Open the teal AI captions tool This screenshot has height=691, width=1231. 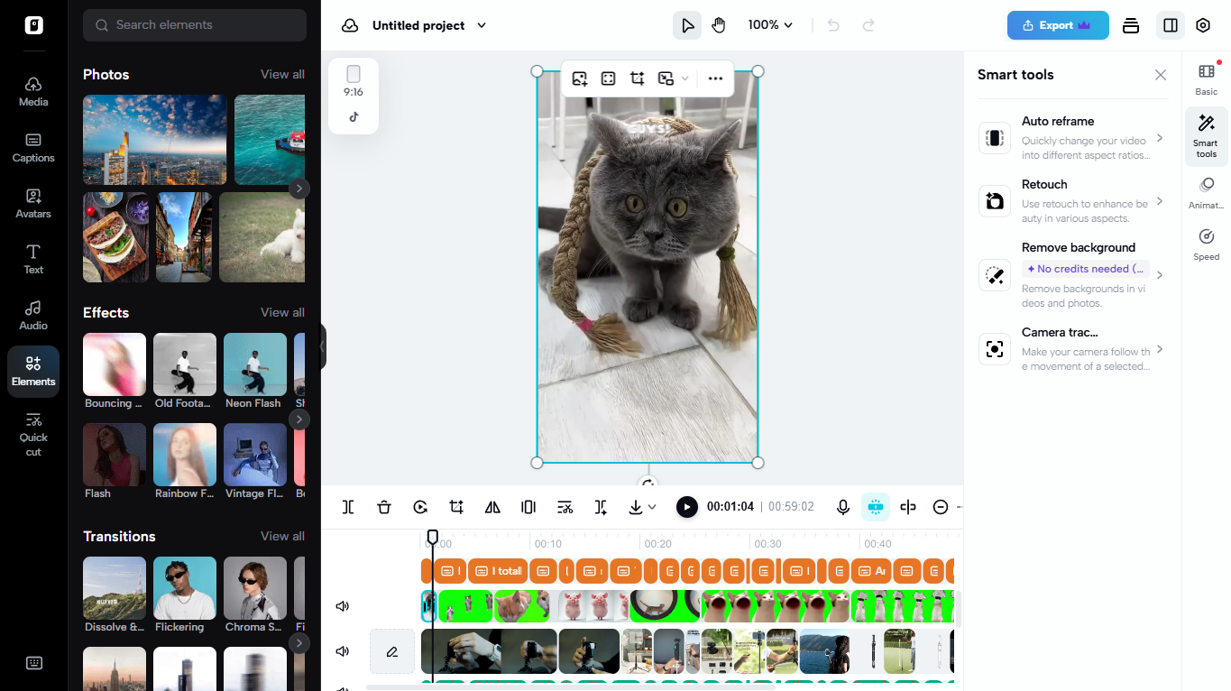pyautogui.click(x=875, y=506)
